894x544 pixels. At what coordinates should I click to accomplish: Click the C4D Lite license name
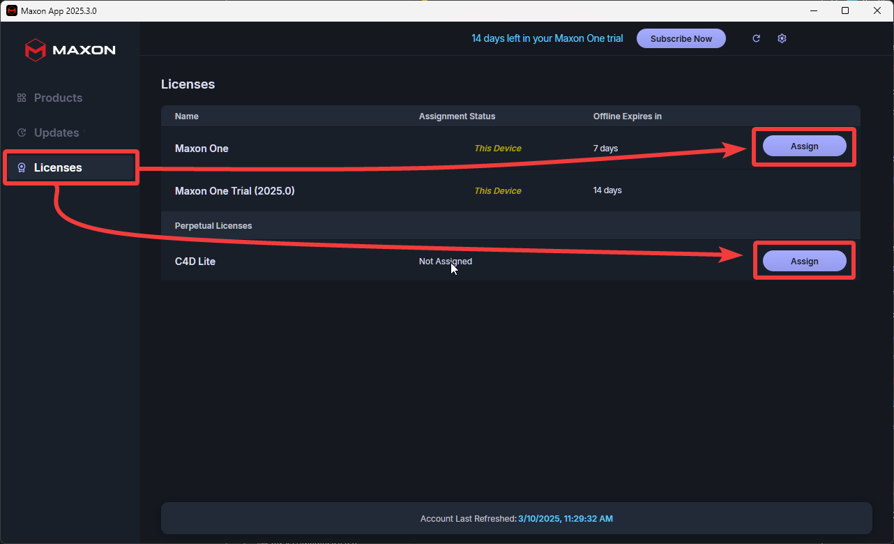(195, 261)
